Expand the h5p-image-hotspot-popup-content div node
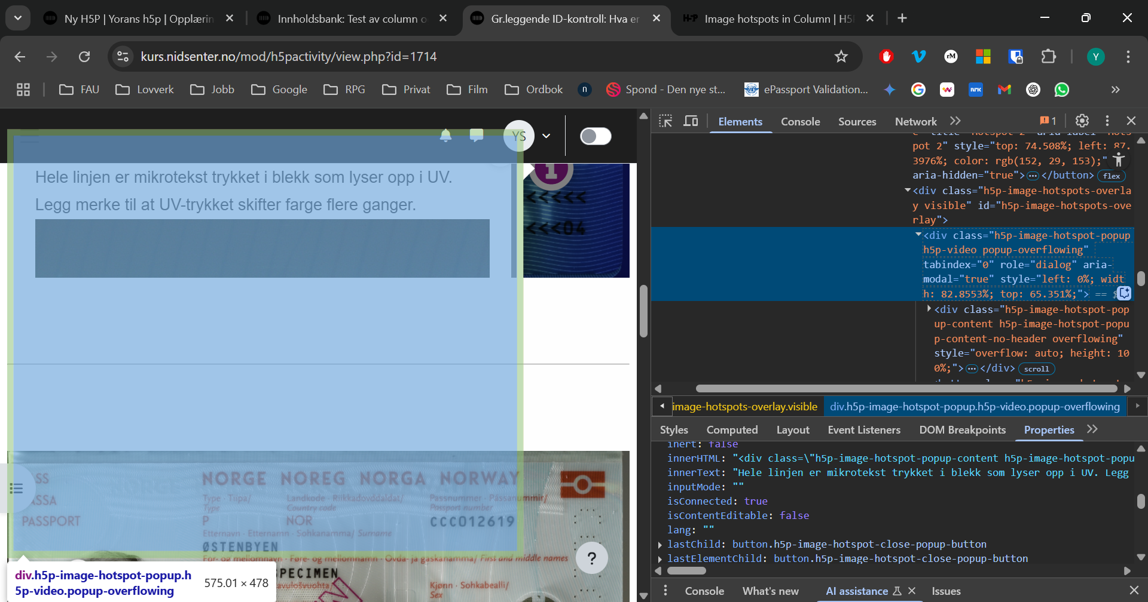This screenshot has height=602, width=1148. [929, 309]
